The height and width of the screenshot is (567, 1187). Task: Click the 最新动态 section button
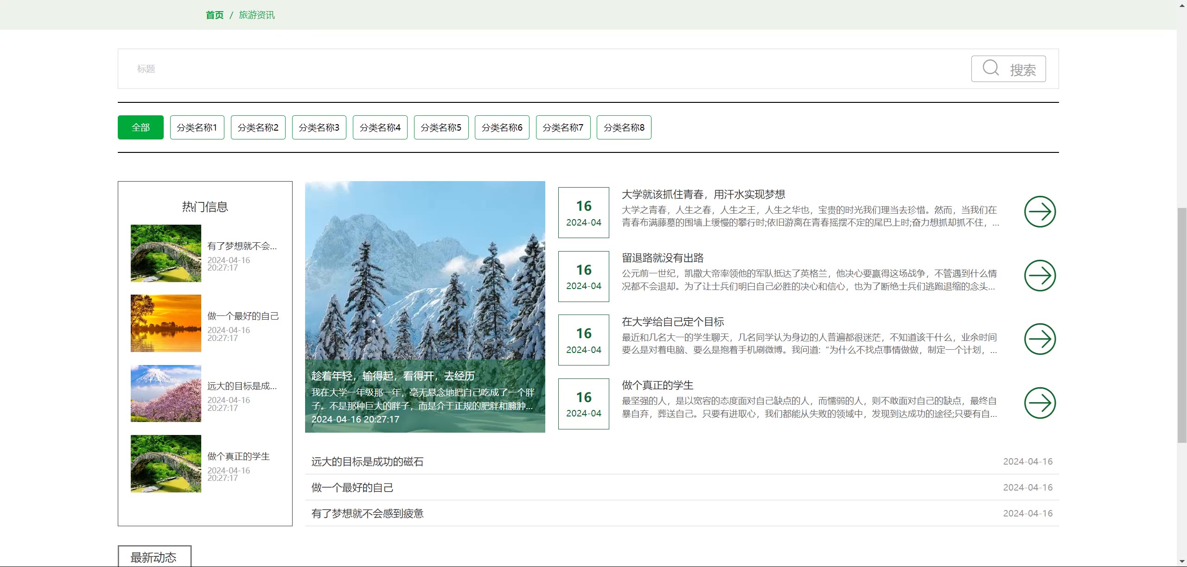(x=154, y=557)
